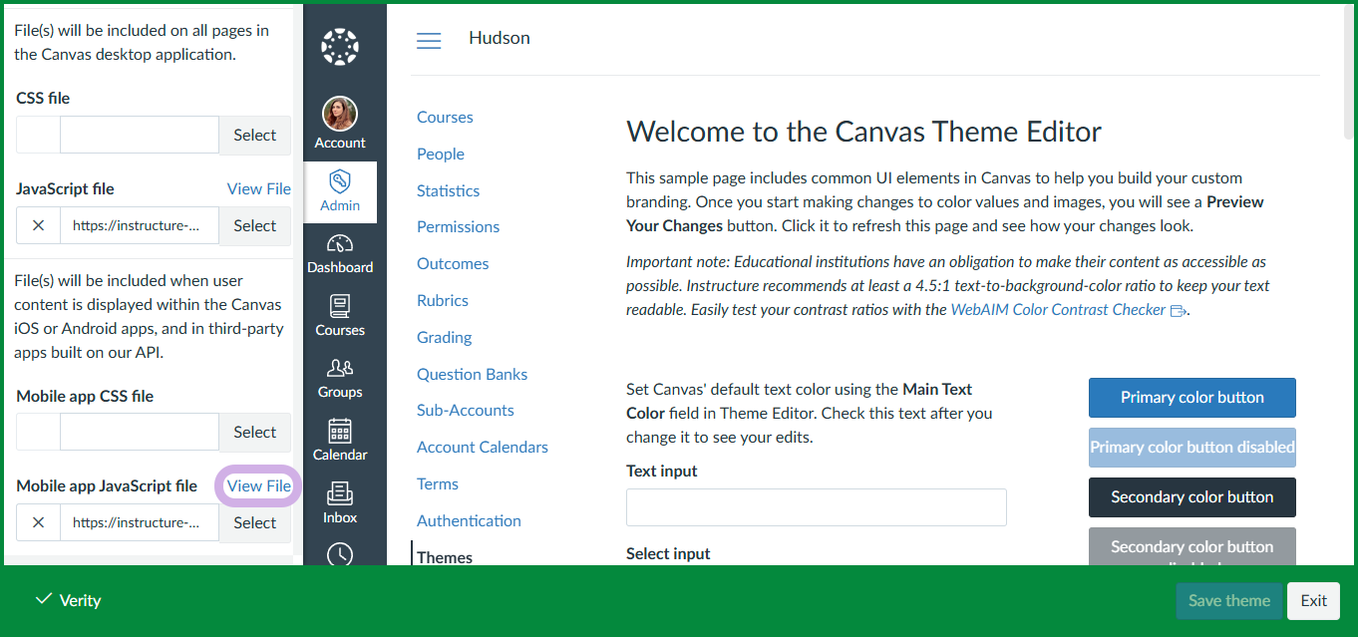Open Courses in account navigation
The width and height of the screenshot is (1358, 637).
pos(445,117)
